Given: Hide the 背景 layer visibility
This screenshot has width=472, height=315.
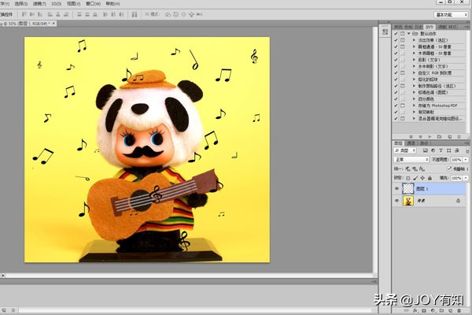Looking at the screenshot, I should (x=396, y=201).
